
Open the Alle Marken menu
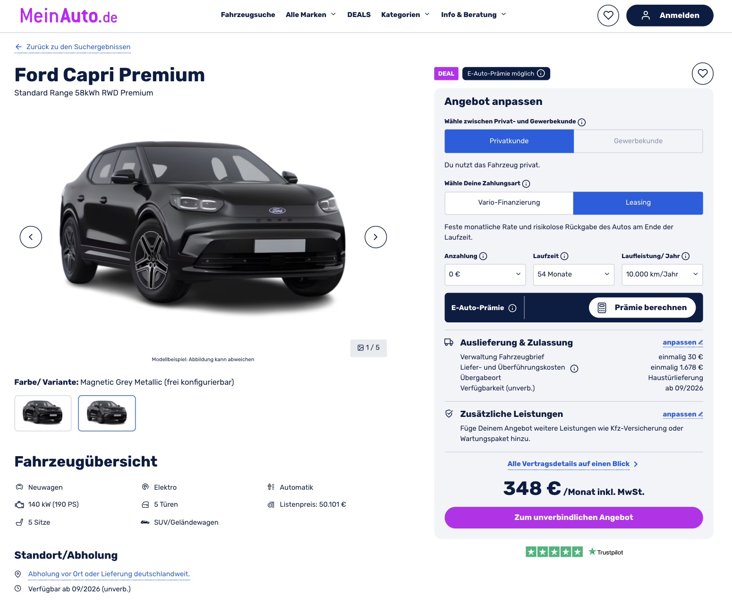click(311, 15)
